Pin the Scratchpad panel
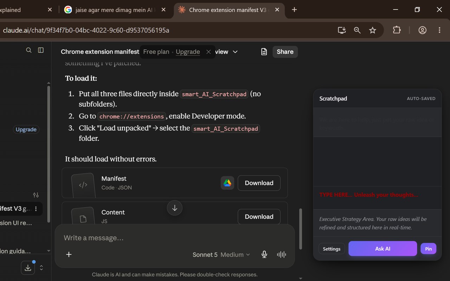The width and height of the screenshot is (450, 281). pyautogui.click(x=428, y=249)
